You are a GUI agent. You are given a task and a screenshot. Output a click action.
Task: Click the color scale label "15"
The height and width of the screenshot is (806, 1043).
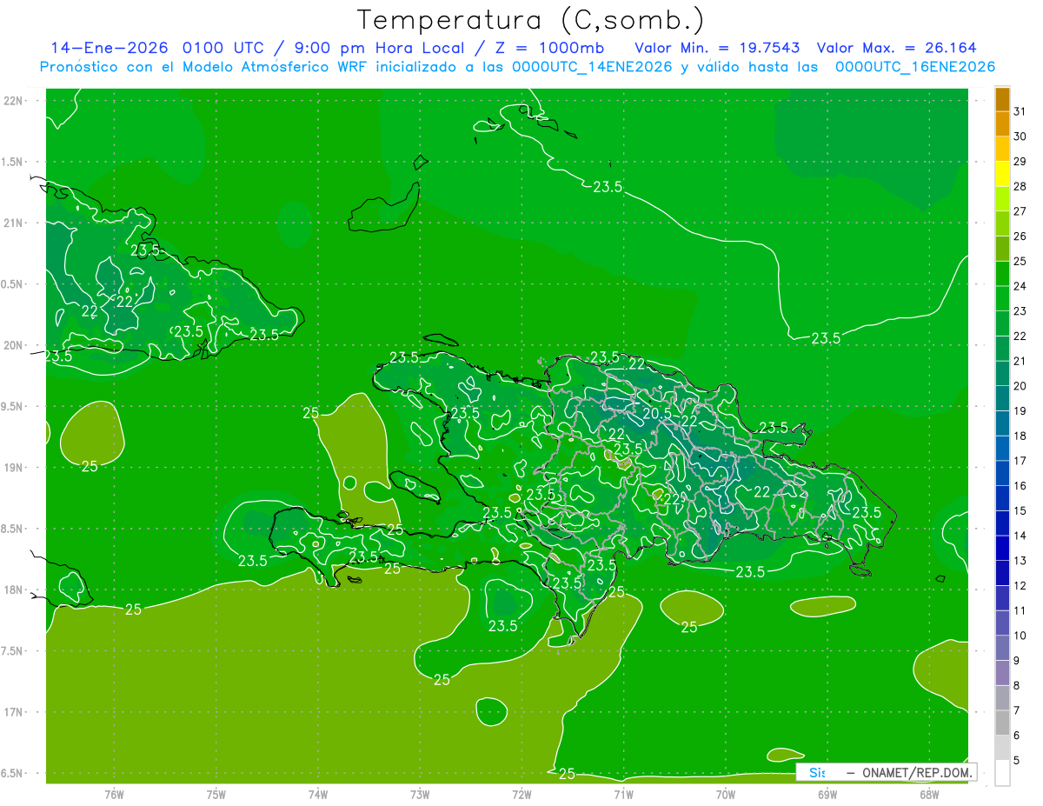[1020, 510]
